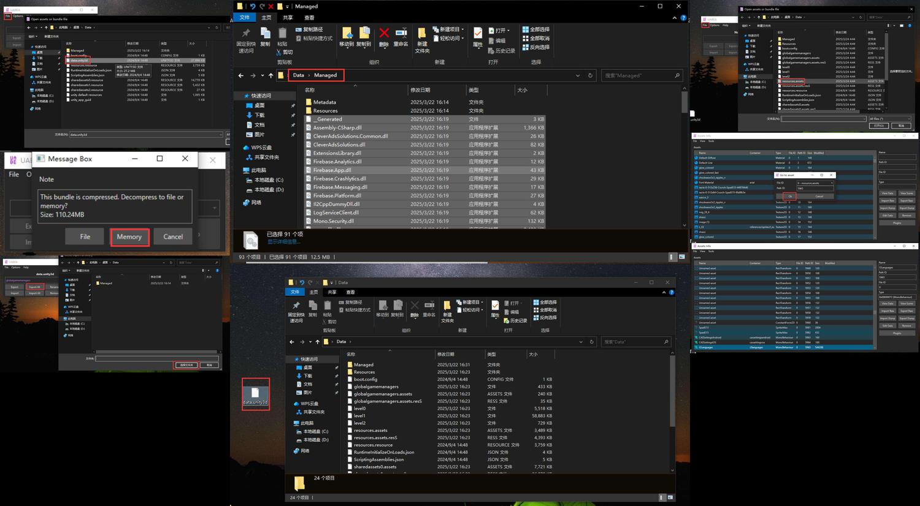Click File button in the Message Box
Screen dimensions: 920x506
[85, 237]
